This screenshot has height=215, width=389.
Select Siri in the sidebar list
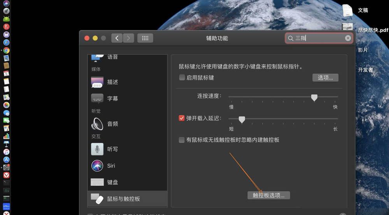(127, 166)
